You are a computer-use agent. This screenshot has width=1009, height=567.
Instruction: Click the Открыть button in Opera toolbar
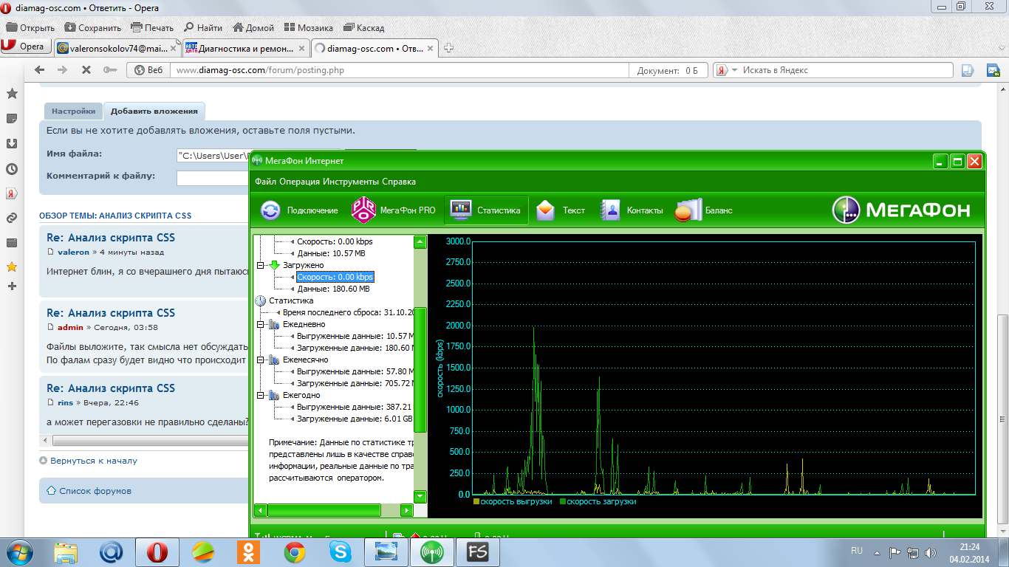[x=30, y=28]
